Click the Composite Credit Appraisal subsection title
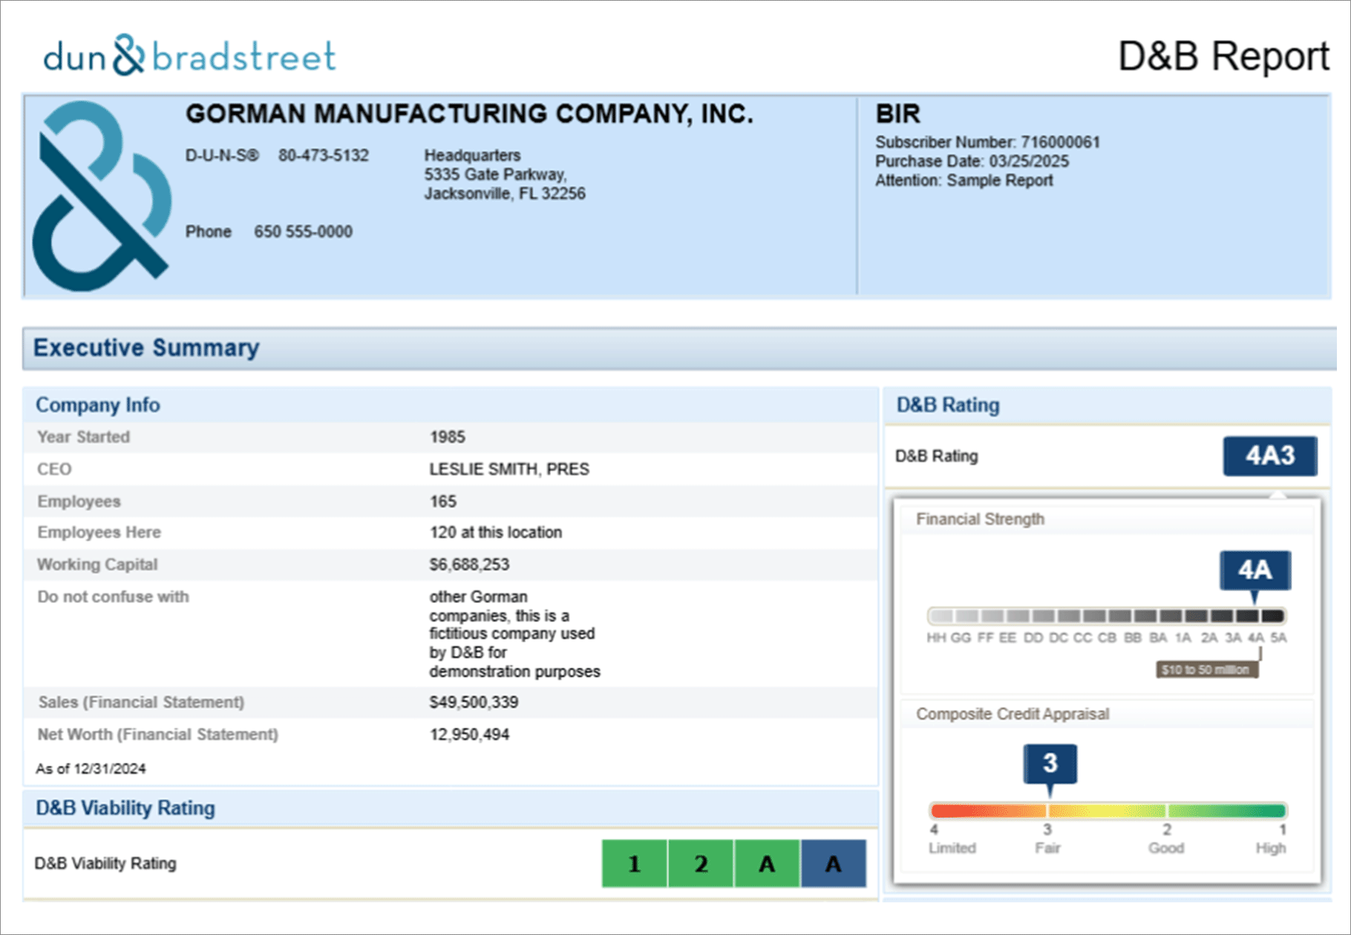1351x935 pixels. click(x=1013, y=714)
